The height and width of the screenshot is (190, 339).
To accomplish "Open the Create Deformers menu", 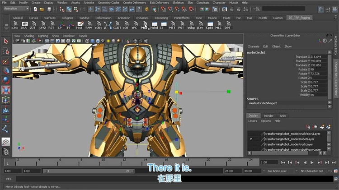I will (135, 3).
